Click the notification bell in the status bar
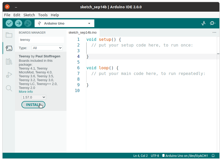 [x=213, y=156]
